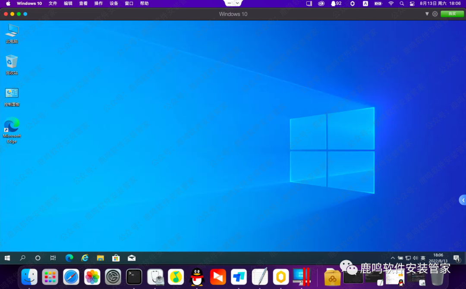Screen dimensions: 466x289
Task: Open the 设备 menu
Action: pyautogui.click(x=113, y=3)
